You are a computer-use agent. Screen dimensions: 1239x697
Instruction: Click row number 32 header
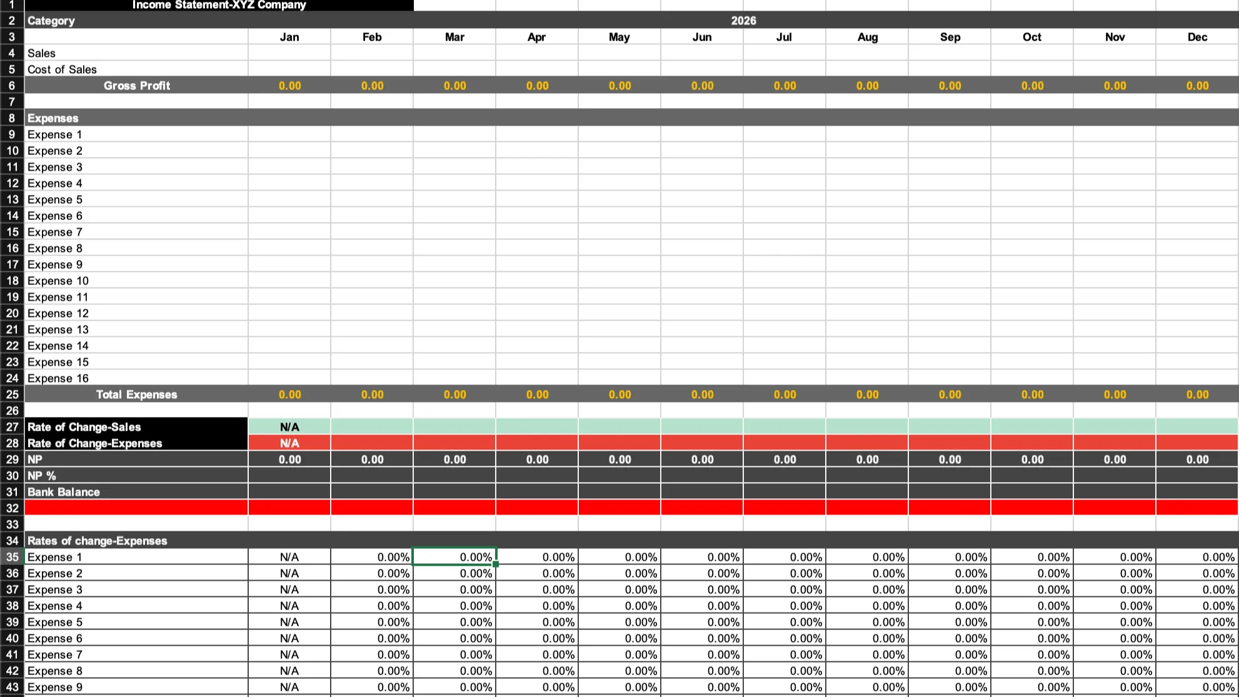click(x=12, y=508)
